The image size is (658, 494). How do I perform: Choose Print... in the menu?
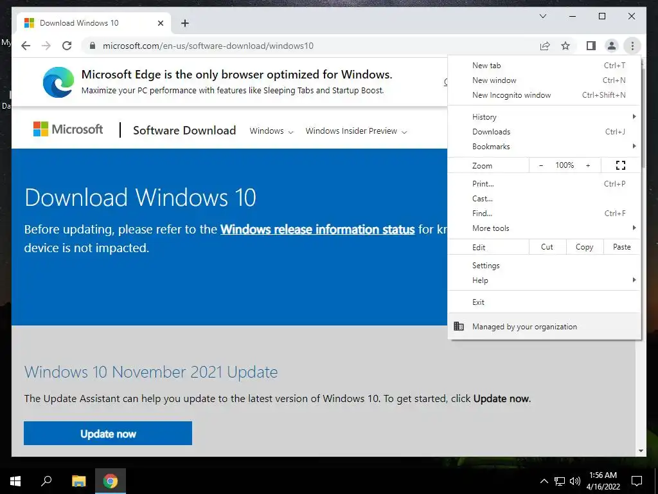pos(544,183)
